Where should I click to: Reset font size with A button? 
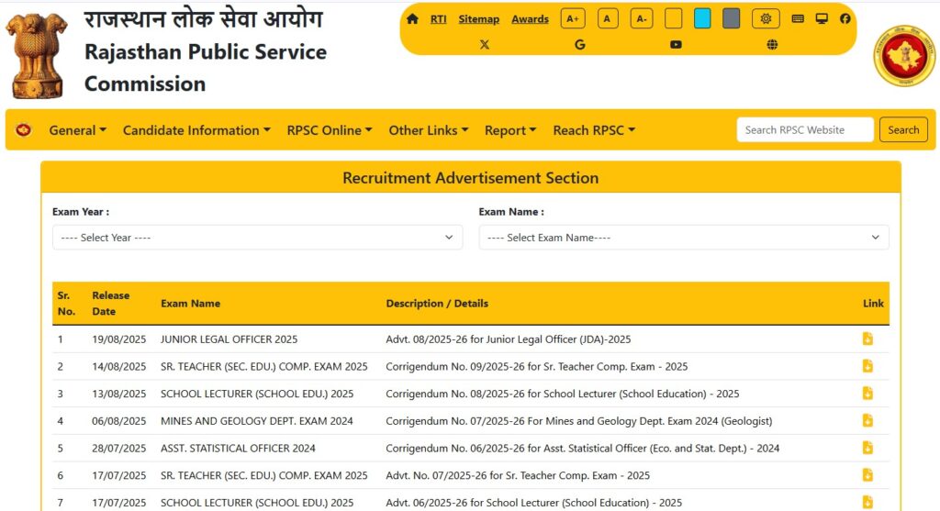click(608, 18)
